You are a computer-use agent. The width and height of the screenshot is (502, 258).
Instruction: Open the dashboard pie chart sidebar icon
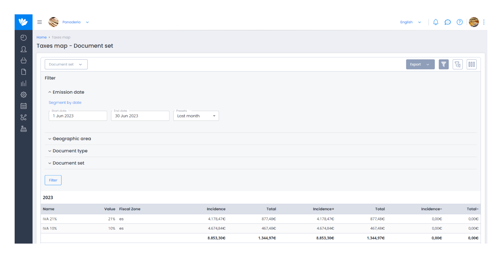pyautogui.click(x=24, y=38)
